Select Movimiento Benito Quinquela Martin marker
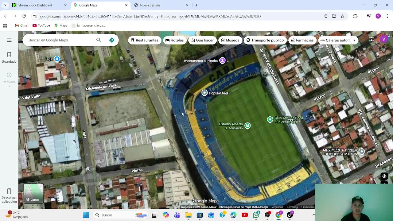This screenshot has width=393, height=221. point(362,151)
